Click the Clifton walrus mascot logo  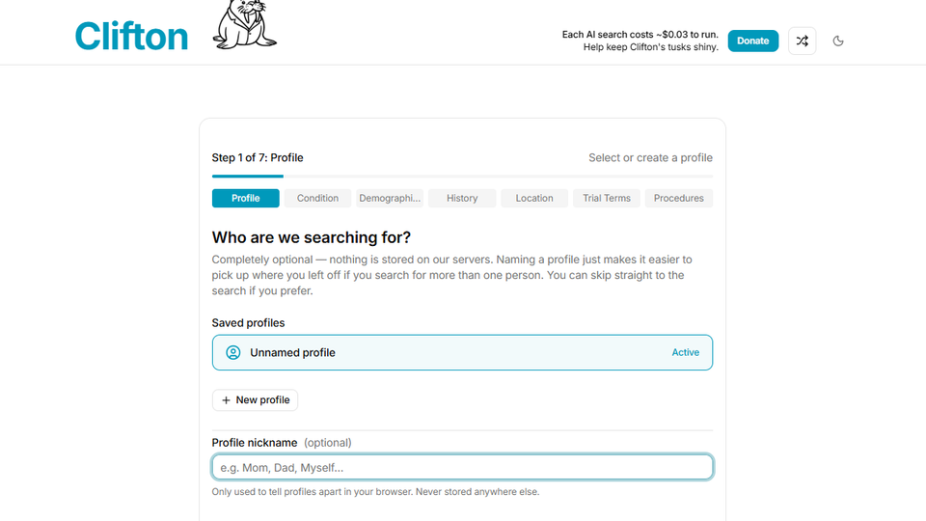pos(245,24)
